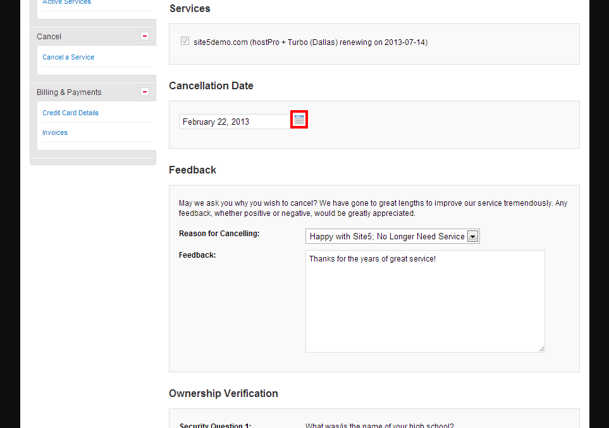The height and width of the screenshot is (428, 609).
Task: Open the Credit Card Details link
Action: pos(70,113)
